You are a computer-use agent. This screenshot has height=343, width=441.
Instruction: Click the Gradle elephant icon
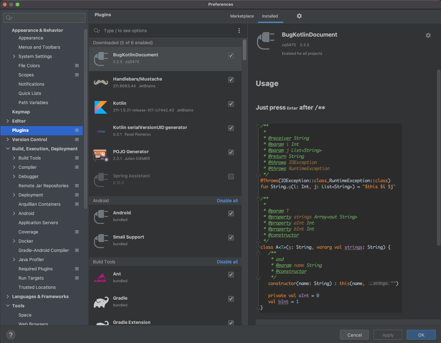pyautogui.click(x=101, y=302)
